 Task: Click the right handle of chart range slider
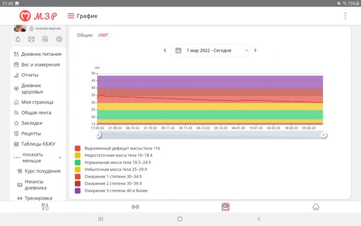[x=324, y=135]
